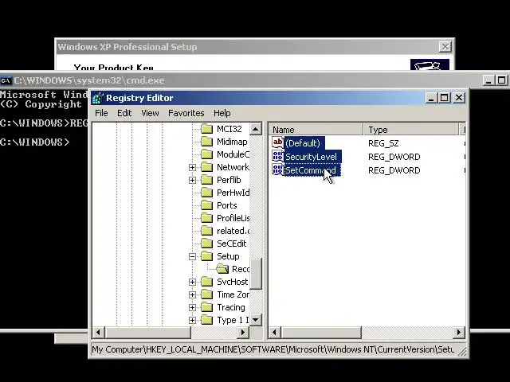Expand the Network key
The width and height of the screenshot is (510, 382).
click(x=192, y=167)
